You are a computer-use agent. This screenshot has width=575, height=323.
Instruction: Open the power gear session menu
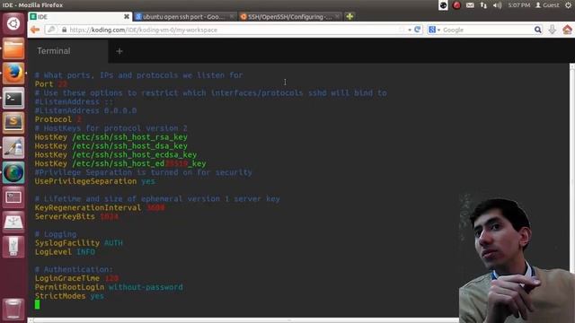point(569,5)
